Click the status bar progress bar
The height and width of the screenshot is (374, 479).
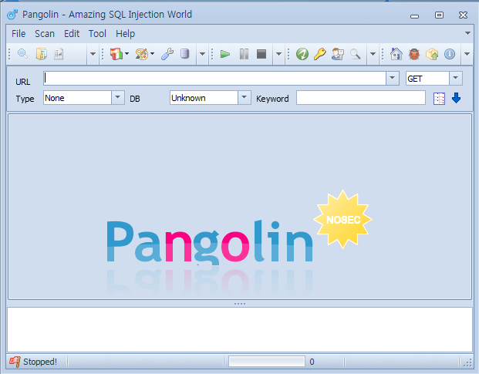pos(267,362)
